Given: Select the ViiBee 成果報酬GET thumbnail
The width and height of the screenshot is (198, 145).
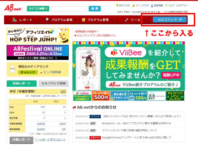Looking at the screenshot, I should point(82,96).
